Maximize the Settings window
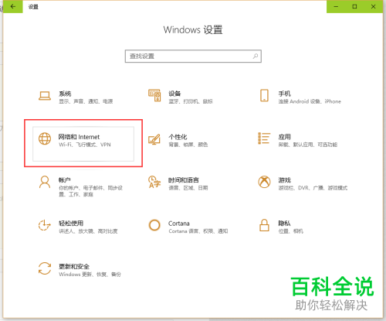This screenshot has height=321, width=386. [x=354, y=6]
